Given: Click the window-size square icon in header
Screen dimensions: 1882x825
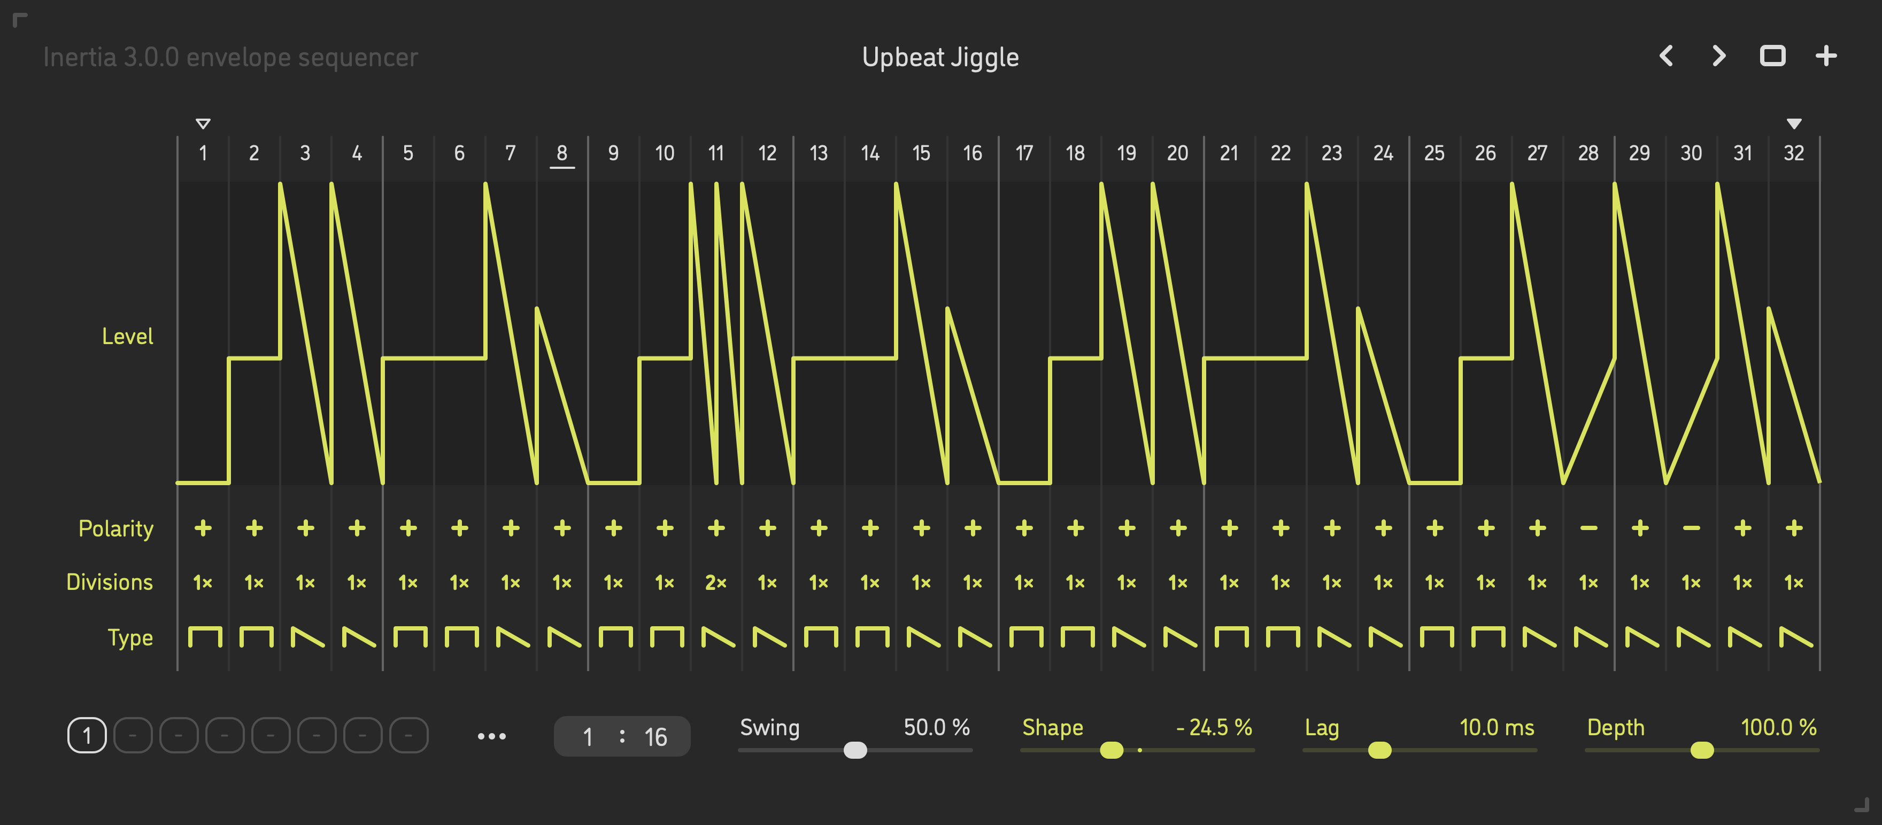Looking at the screenshot, I should (1772, 56).
